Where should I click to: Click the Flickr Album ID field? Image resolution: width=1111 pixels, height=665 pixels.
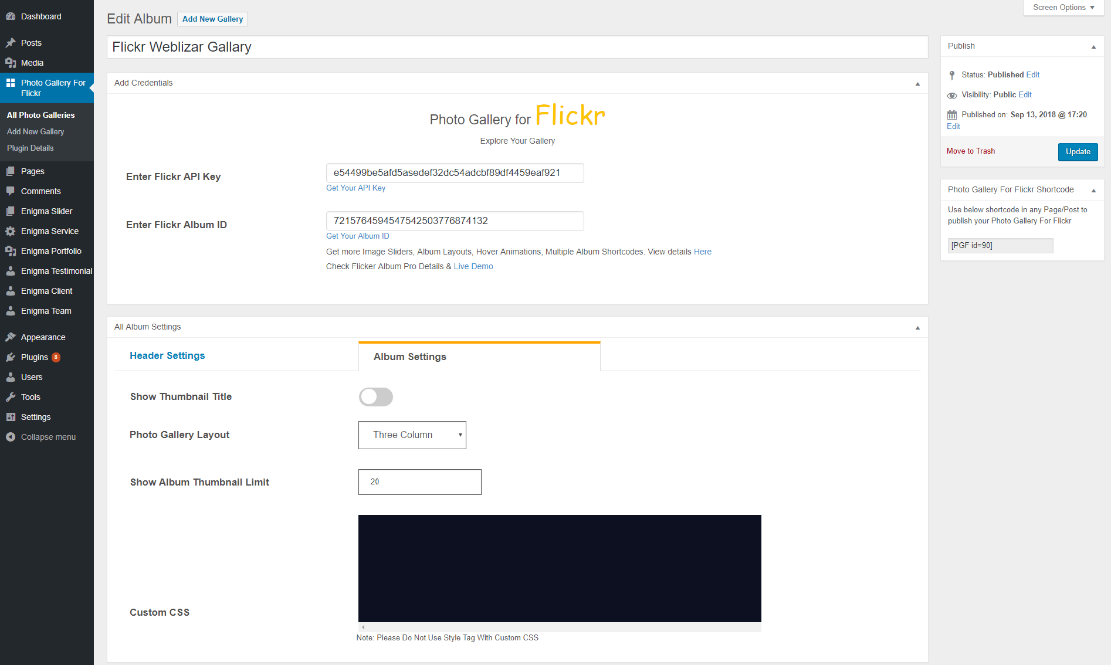click(x=455, y=221)
